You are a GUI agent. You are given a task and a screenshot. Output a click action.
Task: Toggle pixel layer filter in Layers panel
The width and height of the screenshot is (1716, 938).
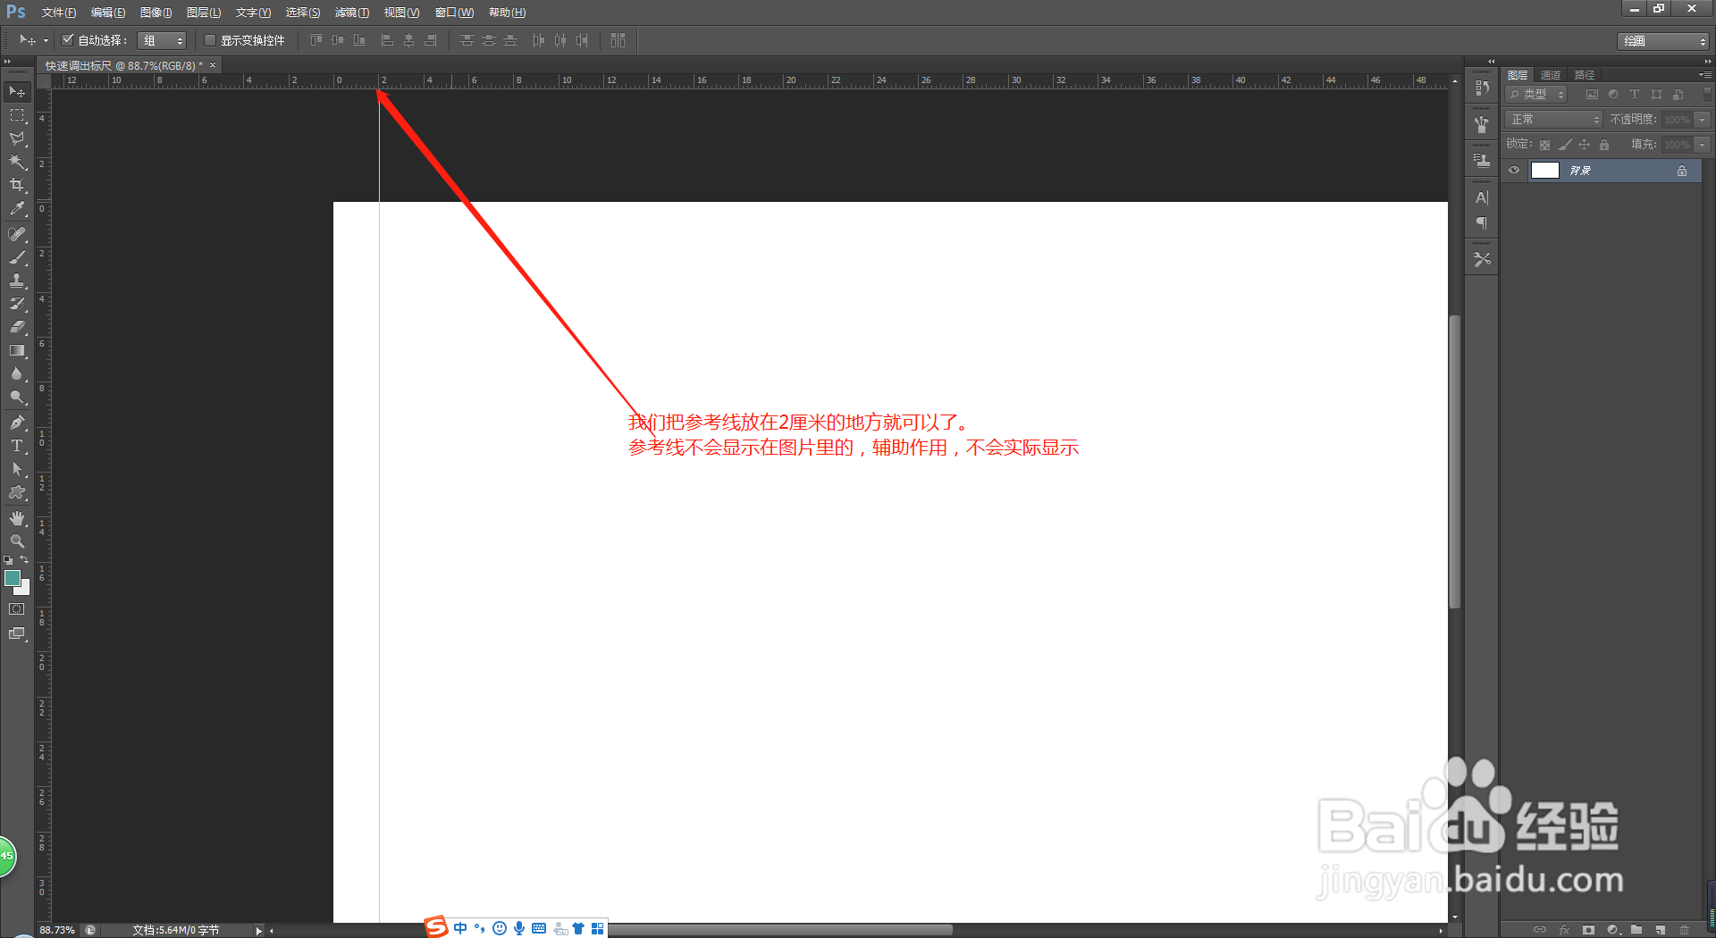click(x=1592, y=94)
